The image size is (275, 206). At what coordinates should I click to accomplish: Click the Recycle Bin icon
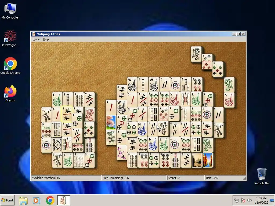coord(262,176)
